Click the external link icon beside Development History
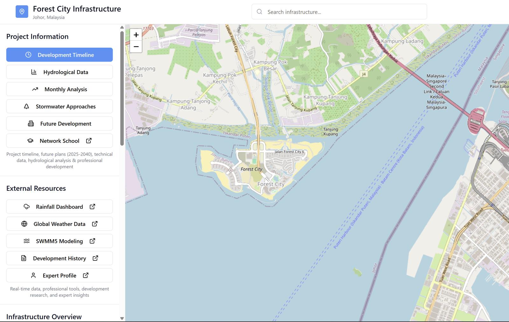This screenshot has height=322, width=509. pos(95,258)
